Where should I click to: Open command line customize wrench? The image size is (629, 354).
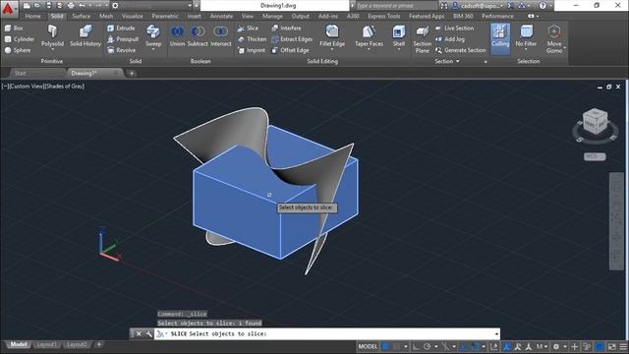148,334
